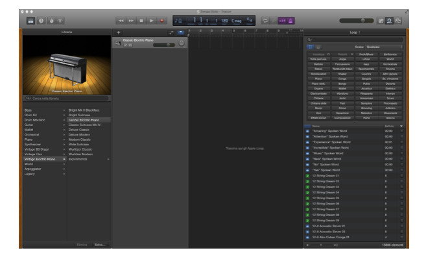
Task: Open the Quick Help question-mark button
Action: [41, 21]
